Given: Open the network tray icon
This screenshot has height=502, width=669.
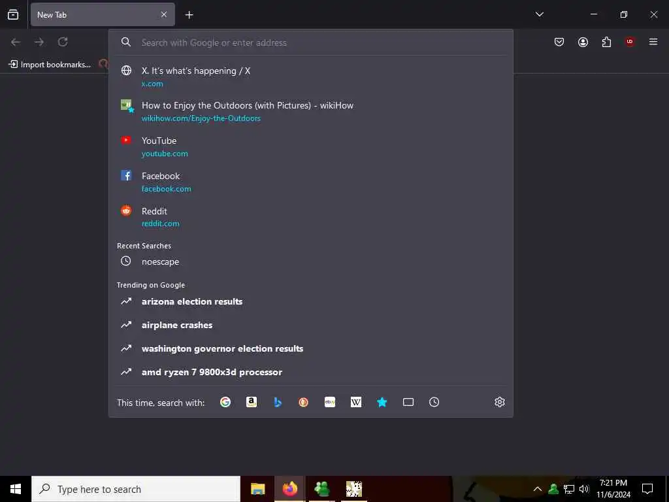Looking at the screenshot, I should [x=569, y=489].
